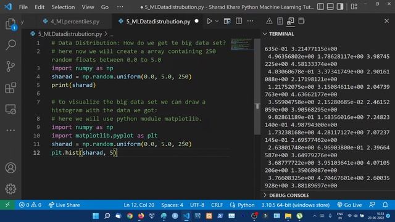Click the 5_MLDatadistrubution.py breadcrumb
Screen dimensions: 395x222
70,34
